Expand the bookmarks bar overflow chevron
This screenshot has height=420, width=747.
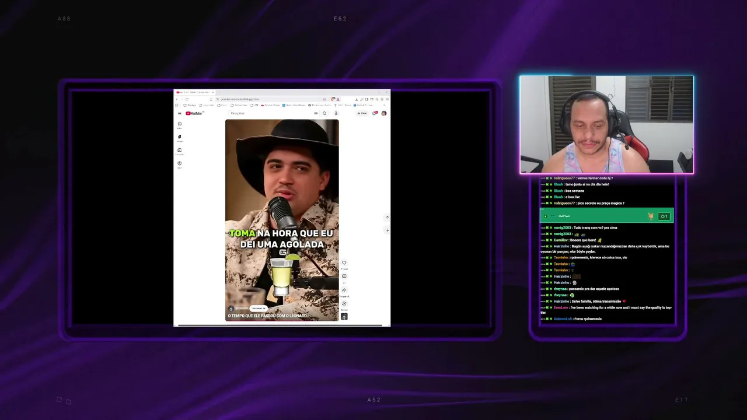coord(385,105)
